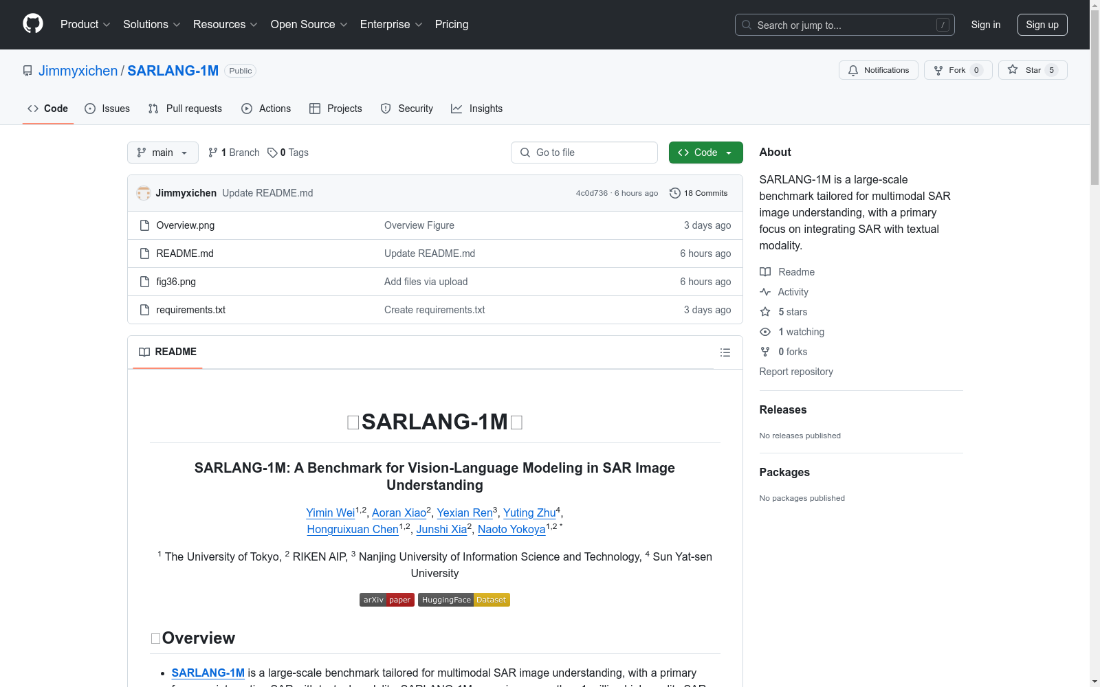Switch to the Actions tab
Viewport: 1100px width, 687px height.
pyautogui.click(x=266, y=109)
